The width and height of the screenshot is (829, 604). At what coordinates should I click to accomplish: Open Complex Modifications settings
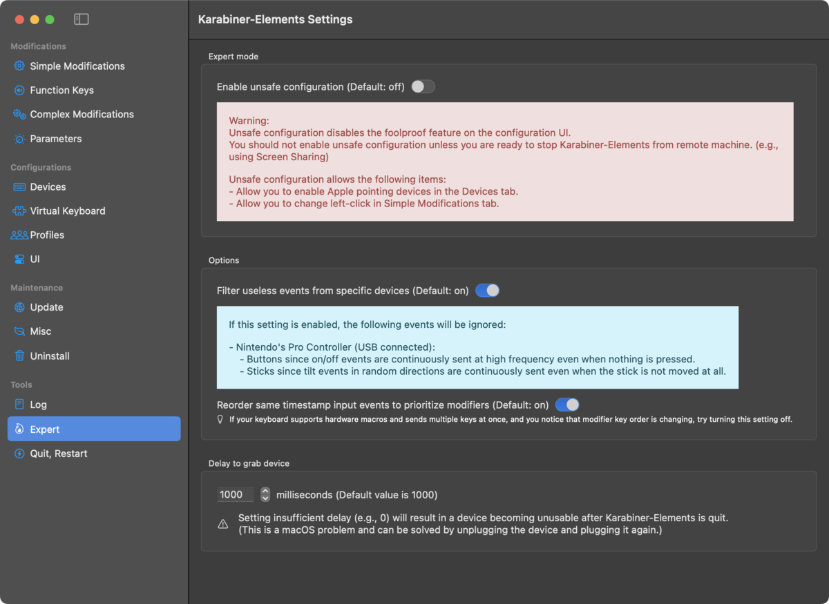click(94, 115)
